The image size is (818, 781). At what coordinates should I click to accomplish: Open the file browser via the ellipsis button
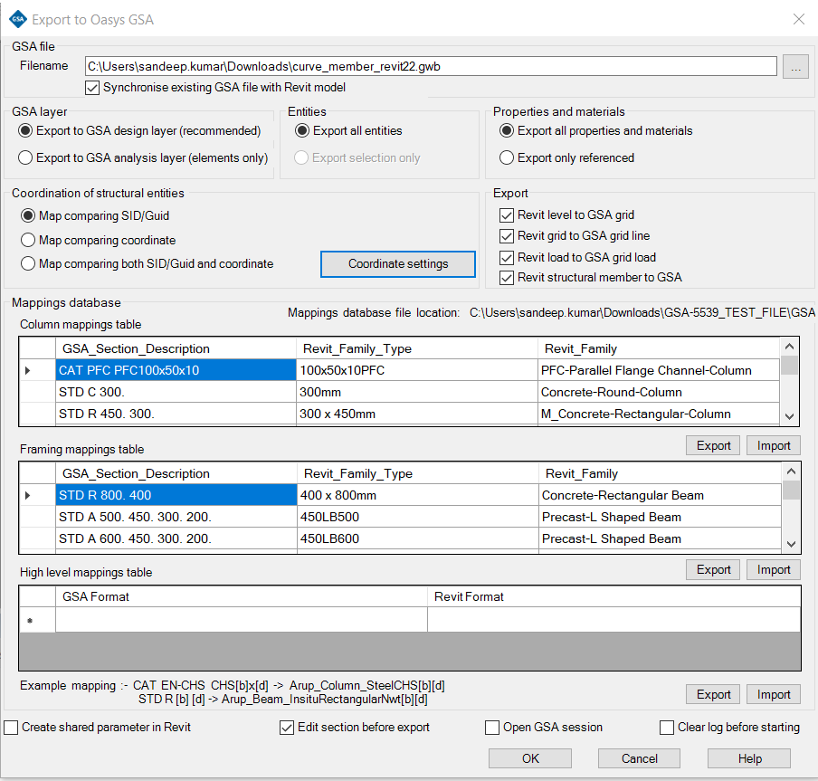click(794, 65)
